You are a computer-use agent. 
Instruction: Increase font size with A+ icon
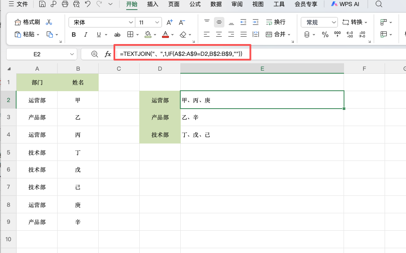pyautogui.click(x=169, y=23)
